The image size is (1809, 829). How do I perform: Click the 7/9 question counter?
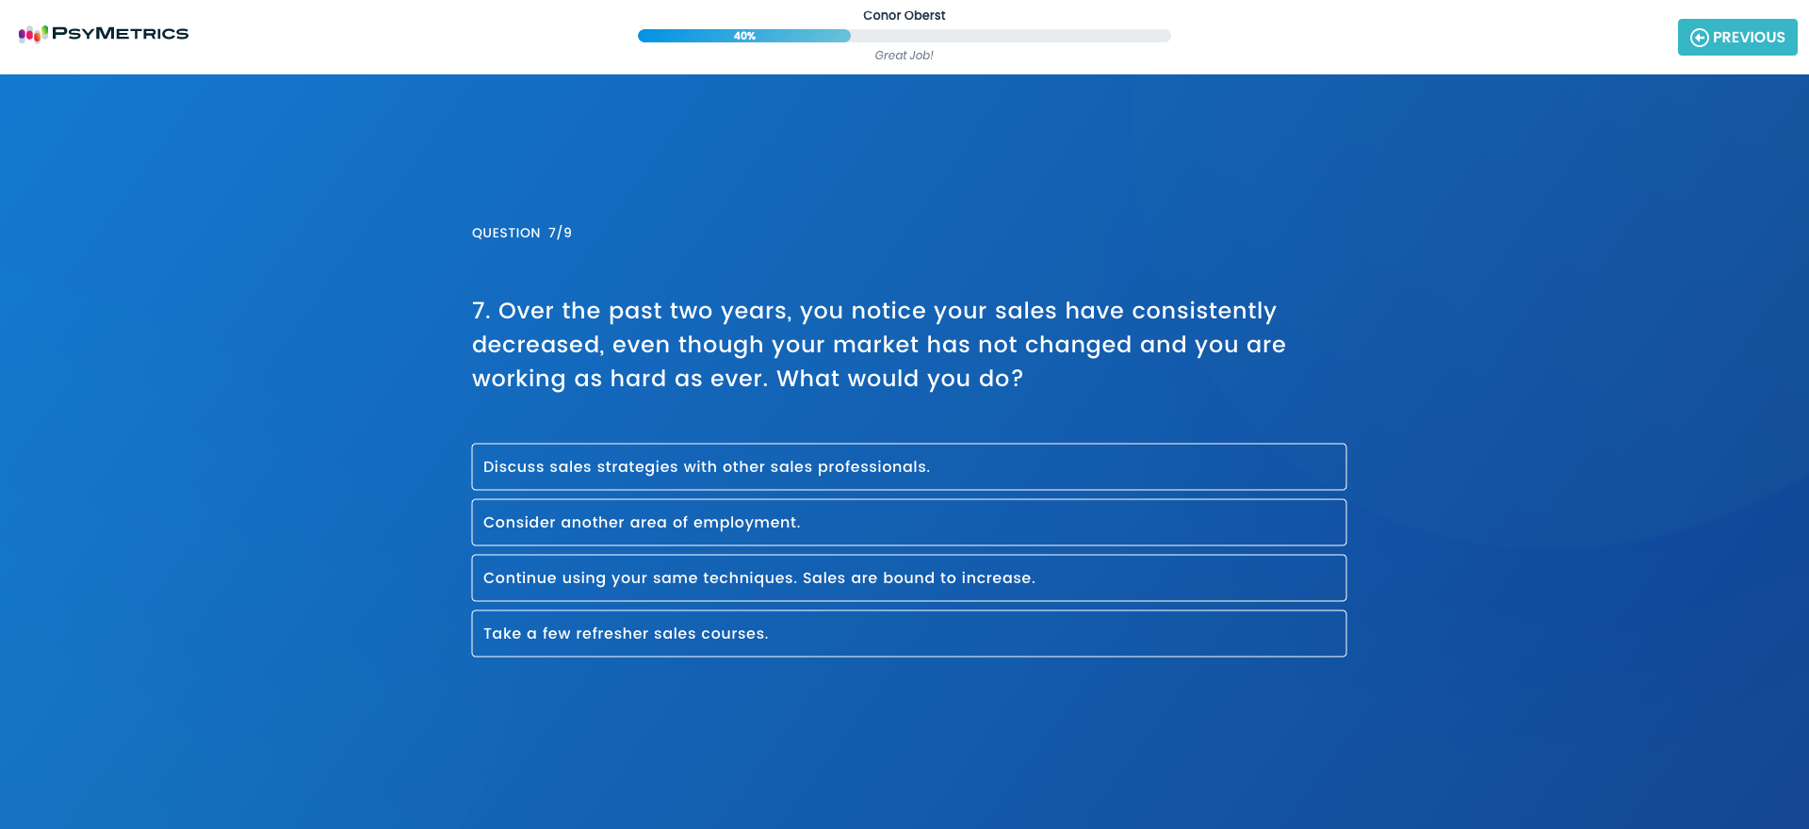560,233
